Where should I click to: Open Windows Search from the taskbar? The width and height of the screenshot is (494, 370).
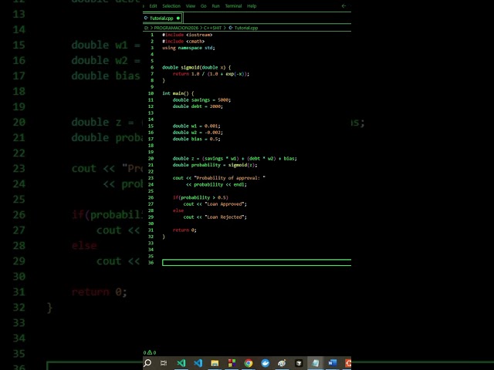click(x=147, y=363)
